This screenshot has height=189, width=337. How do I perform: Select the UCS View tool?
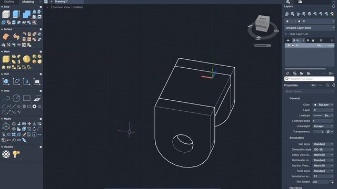click(x=37, y=81)
